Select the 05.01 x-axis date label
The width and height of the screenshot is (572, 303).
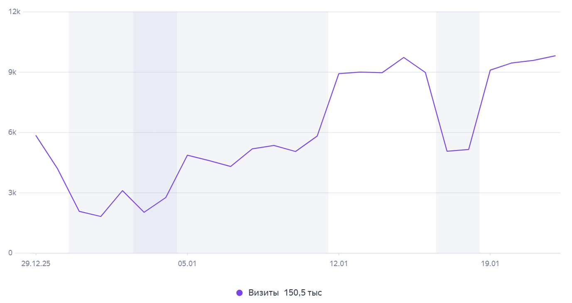187,264
